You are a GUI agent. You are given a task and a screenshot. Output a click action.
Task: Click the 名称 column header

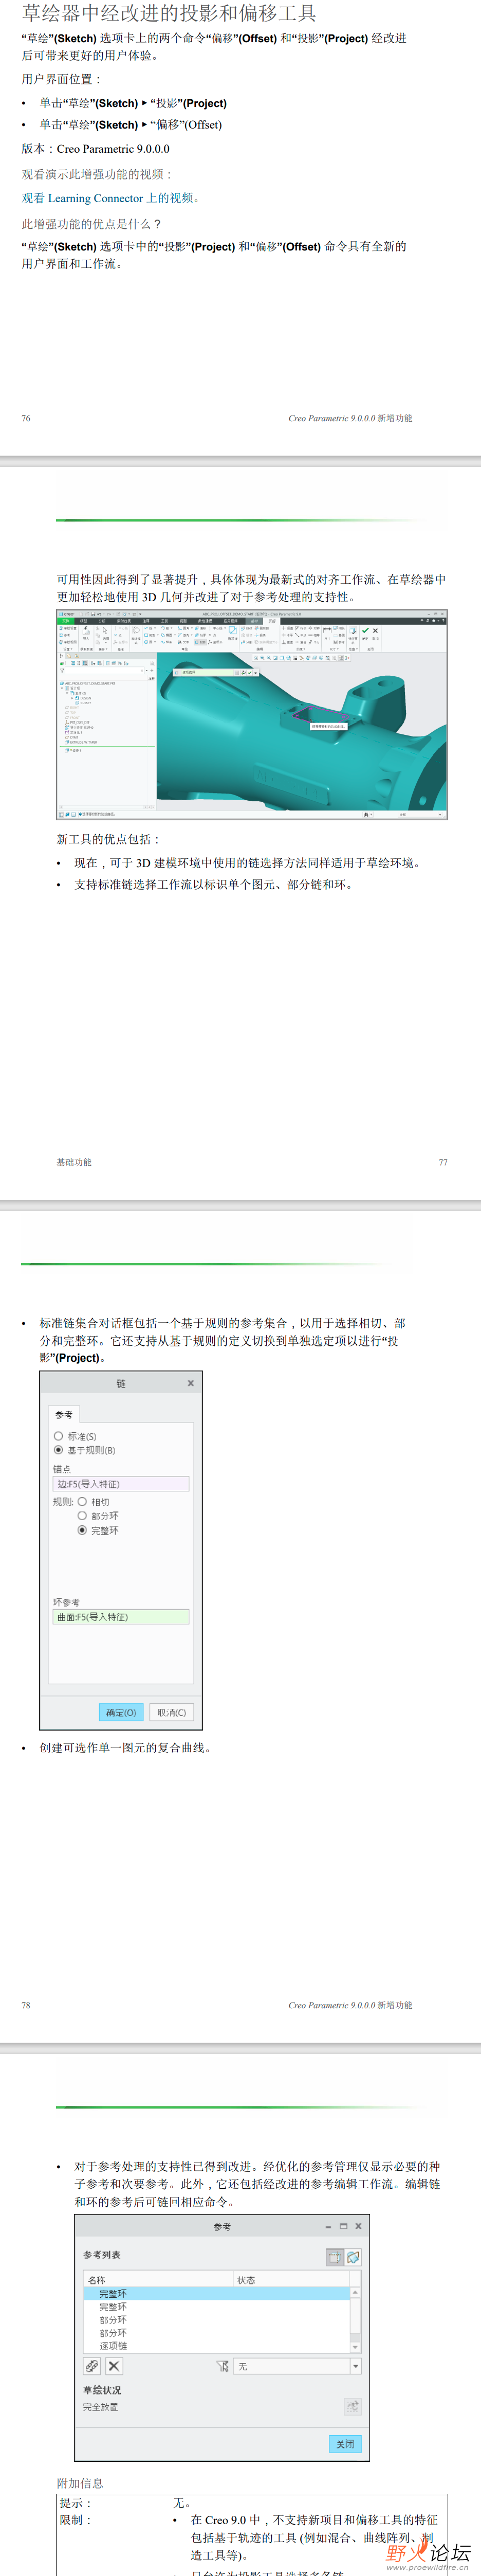pyautogui.click(x=159, y=2280)
